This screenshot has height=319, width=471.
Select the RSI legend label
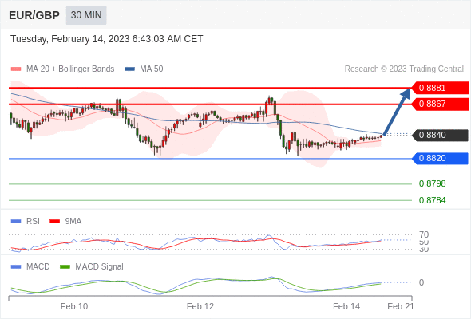[33, 222]
